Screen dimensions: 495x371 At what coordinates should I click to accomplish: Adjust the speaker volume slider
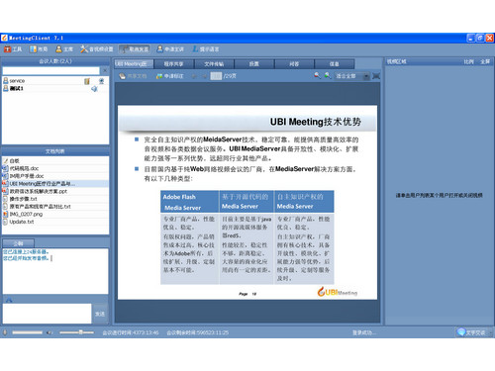coord(76,332)
